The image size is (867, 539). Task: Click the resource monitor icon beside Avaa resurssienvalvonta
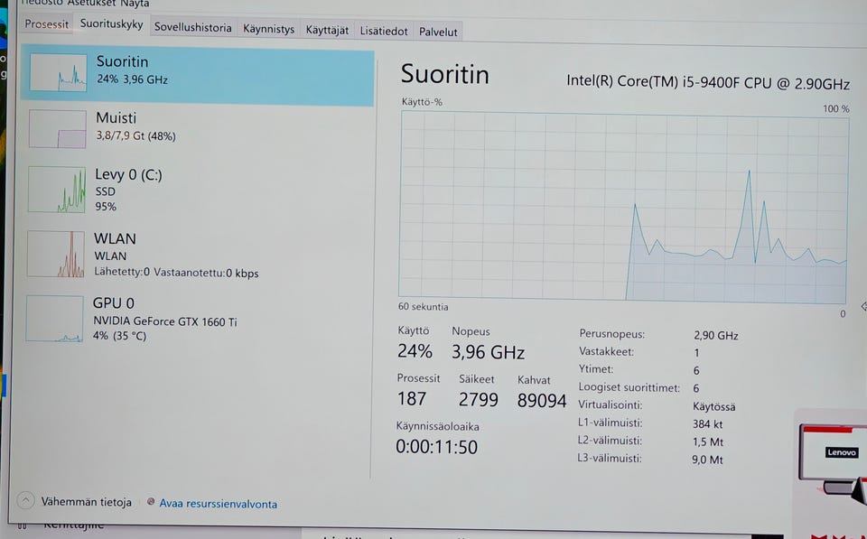pyautogui.click(x=151, y=502)
